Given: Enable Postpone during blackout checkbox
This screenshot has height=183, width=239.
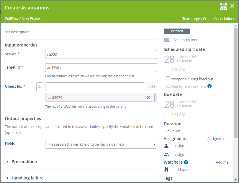Looking at the screenshot, I should coord(168,79).
